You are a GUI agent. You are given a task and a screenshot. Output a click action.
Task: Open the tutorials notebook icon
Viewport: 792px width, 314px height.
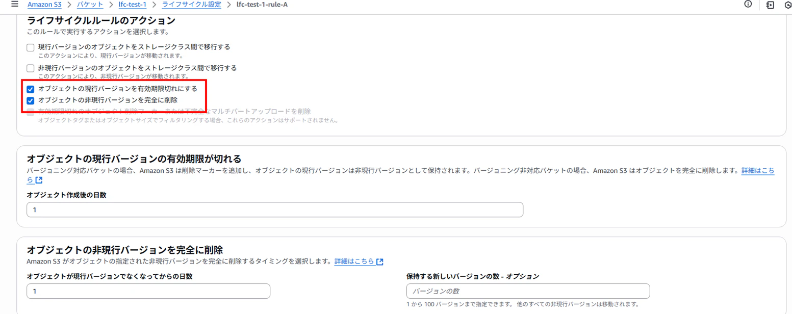pyautogui.click(x=770, y=5)
